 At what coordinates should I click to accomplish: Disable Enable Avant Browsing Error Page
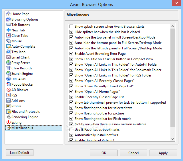tap(71, 53)
